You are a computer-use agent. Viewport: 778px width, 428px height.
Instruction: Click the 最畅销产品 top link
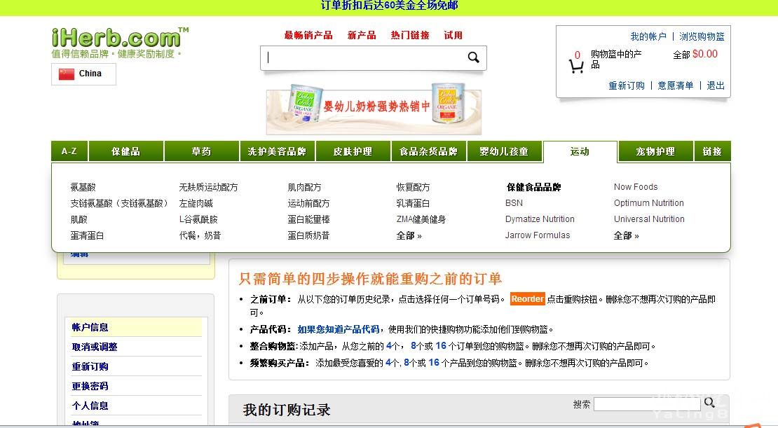(308, 35)
